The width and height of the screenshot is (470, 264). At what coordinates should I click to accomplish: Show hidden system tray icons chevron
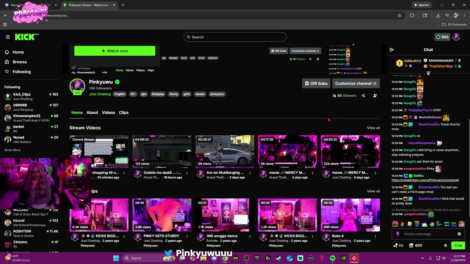click(422, 258)
